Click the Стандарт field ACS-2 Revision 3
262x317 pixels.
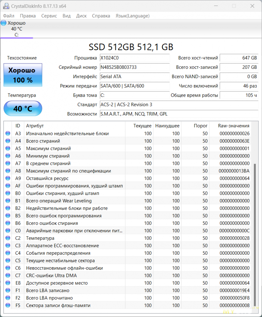click(x=179, y=105)
